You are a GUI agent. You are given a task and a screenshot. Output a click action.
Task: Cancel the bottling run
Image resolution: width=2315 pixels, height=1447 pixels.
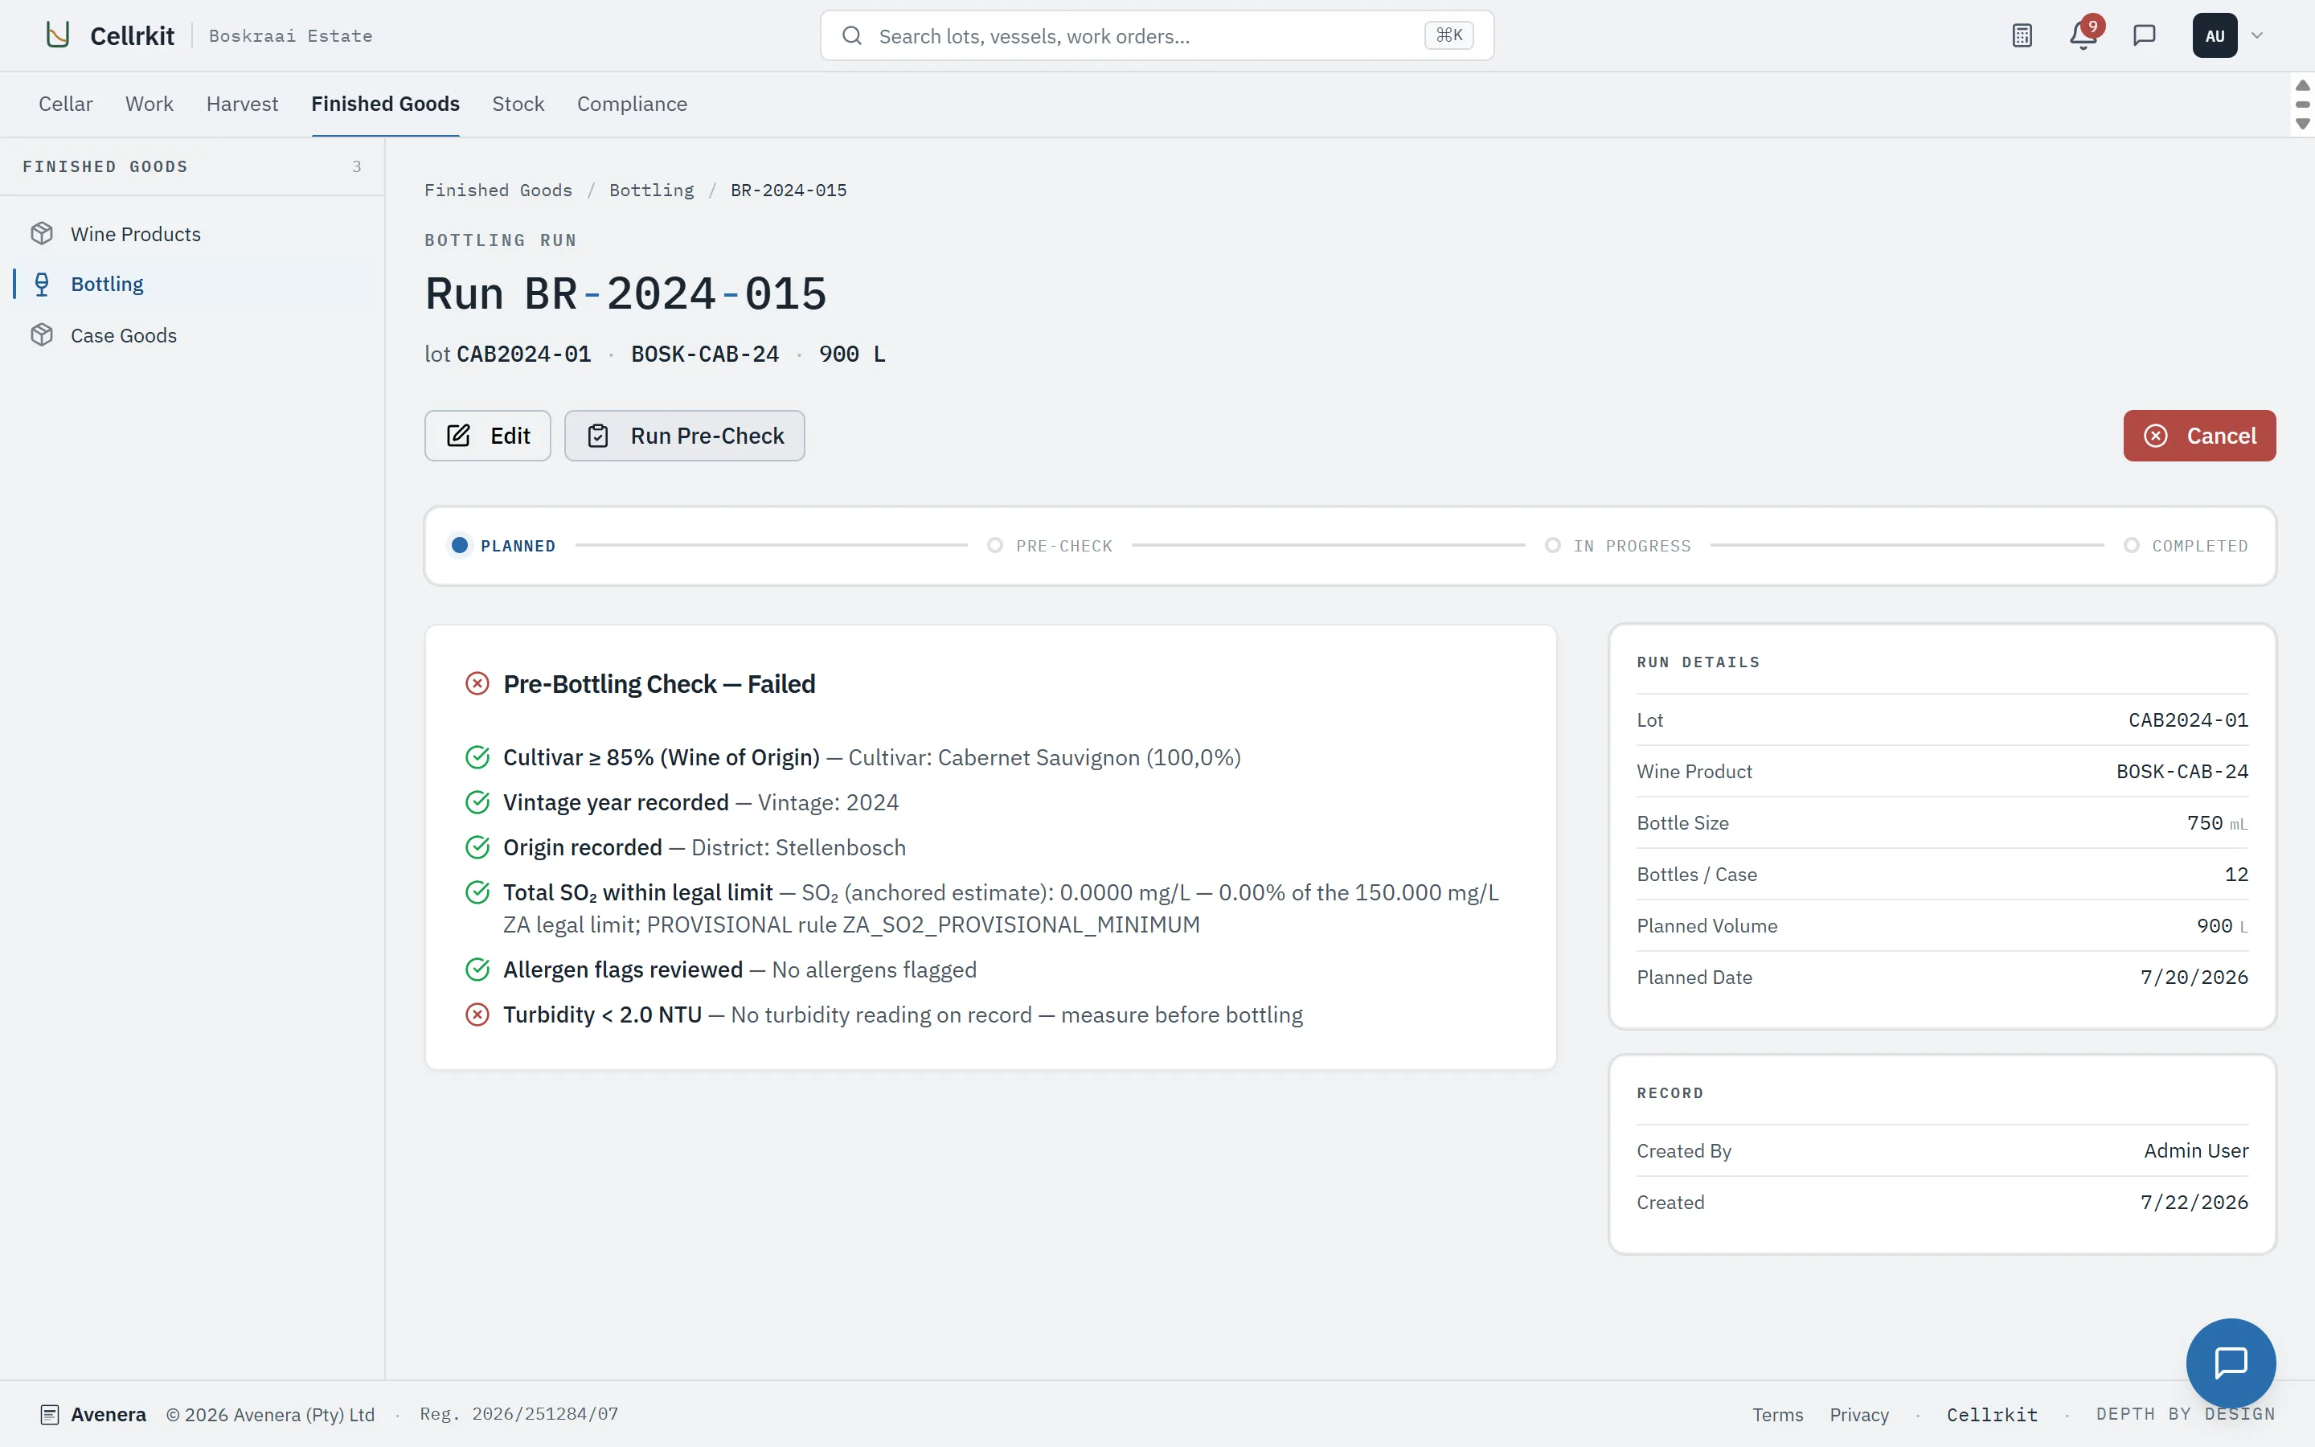coord(2199,436)
